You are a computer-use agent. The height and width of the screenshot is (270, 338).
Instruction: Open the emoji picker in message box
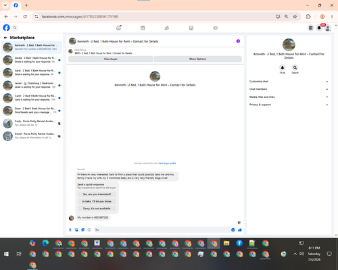[x=233, y=230]
